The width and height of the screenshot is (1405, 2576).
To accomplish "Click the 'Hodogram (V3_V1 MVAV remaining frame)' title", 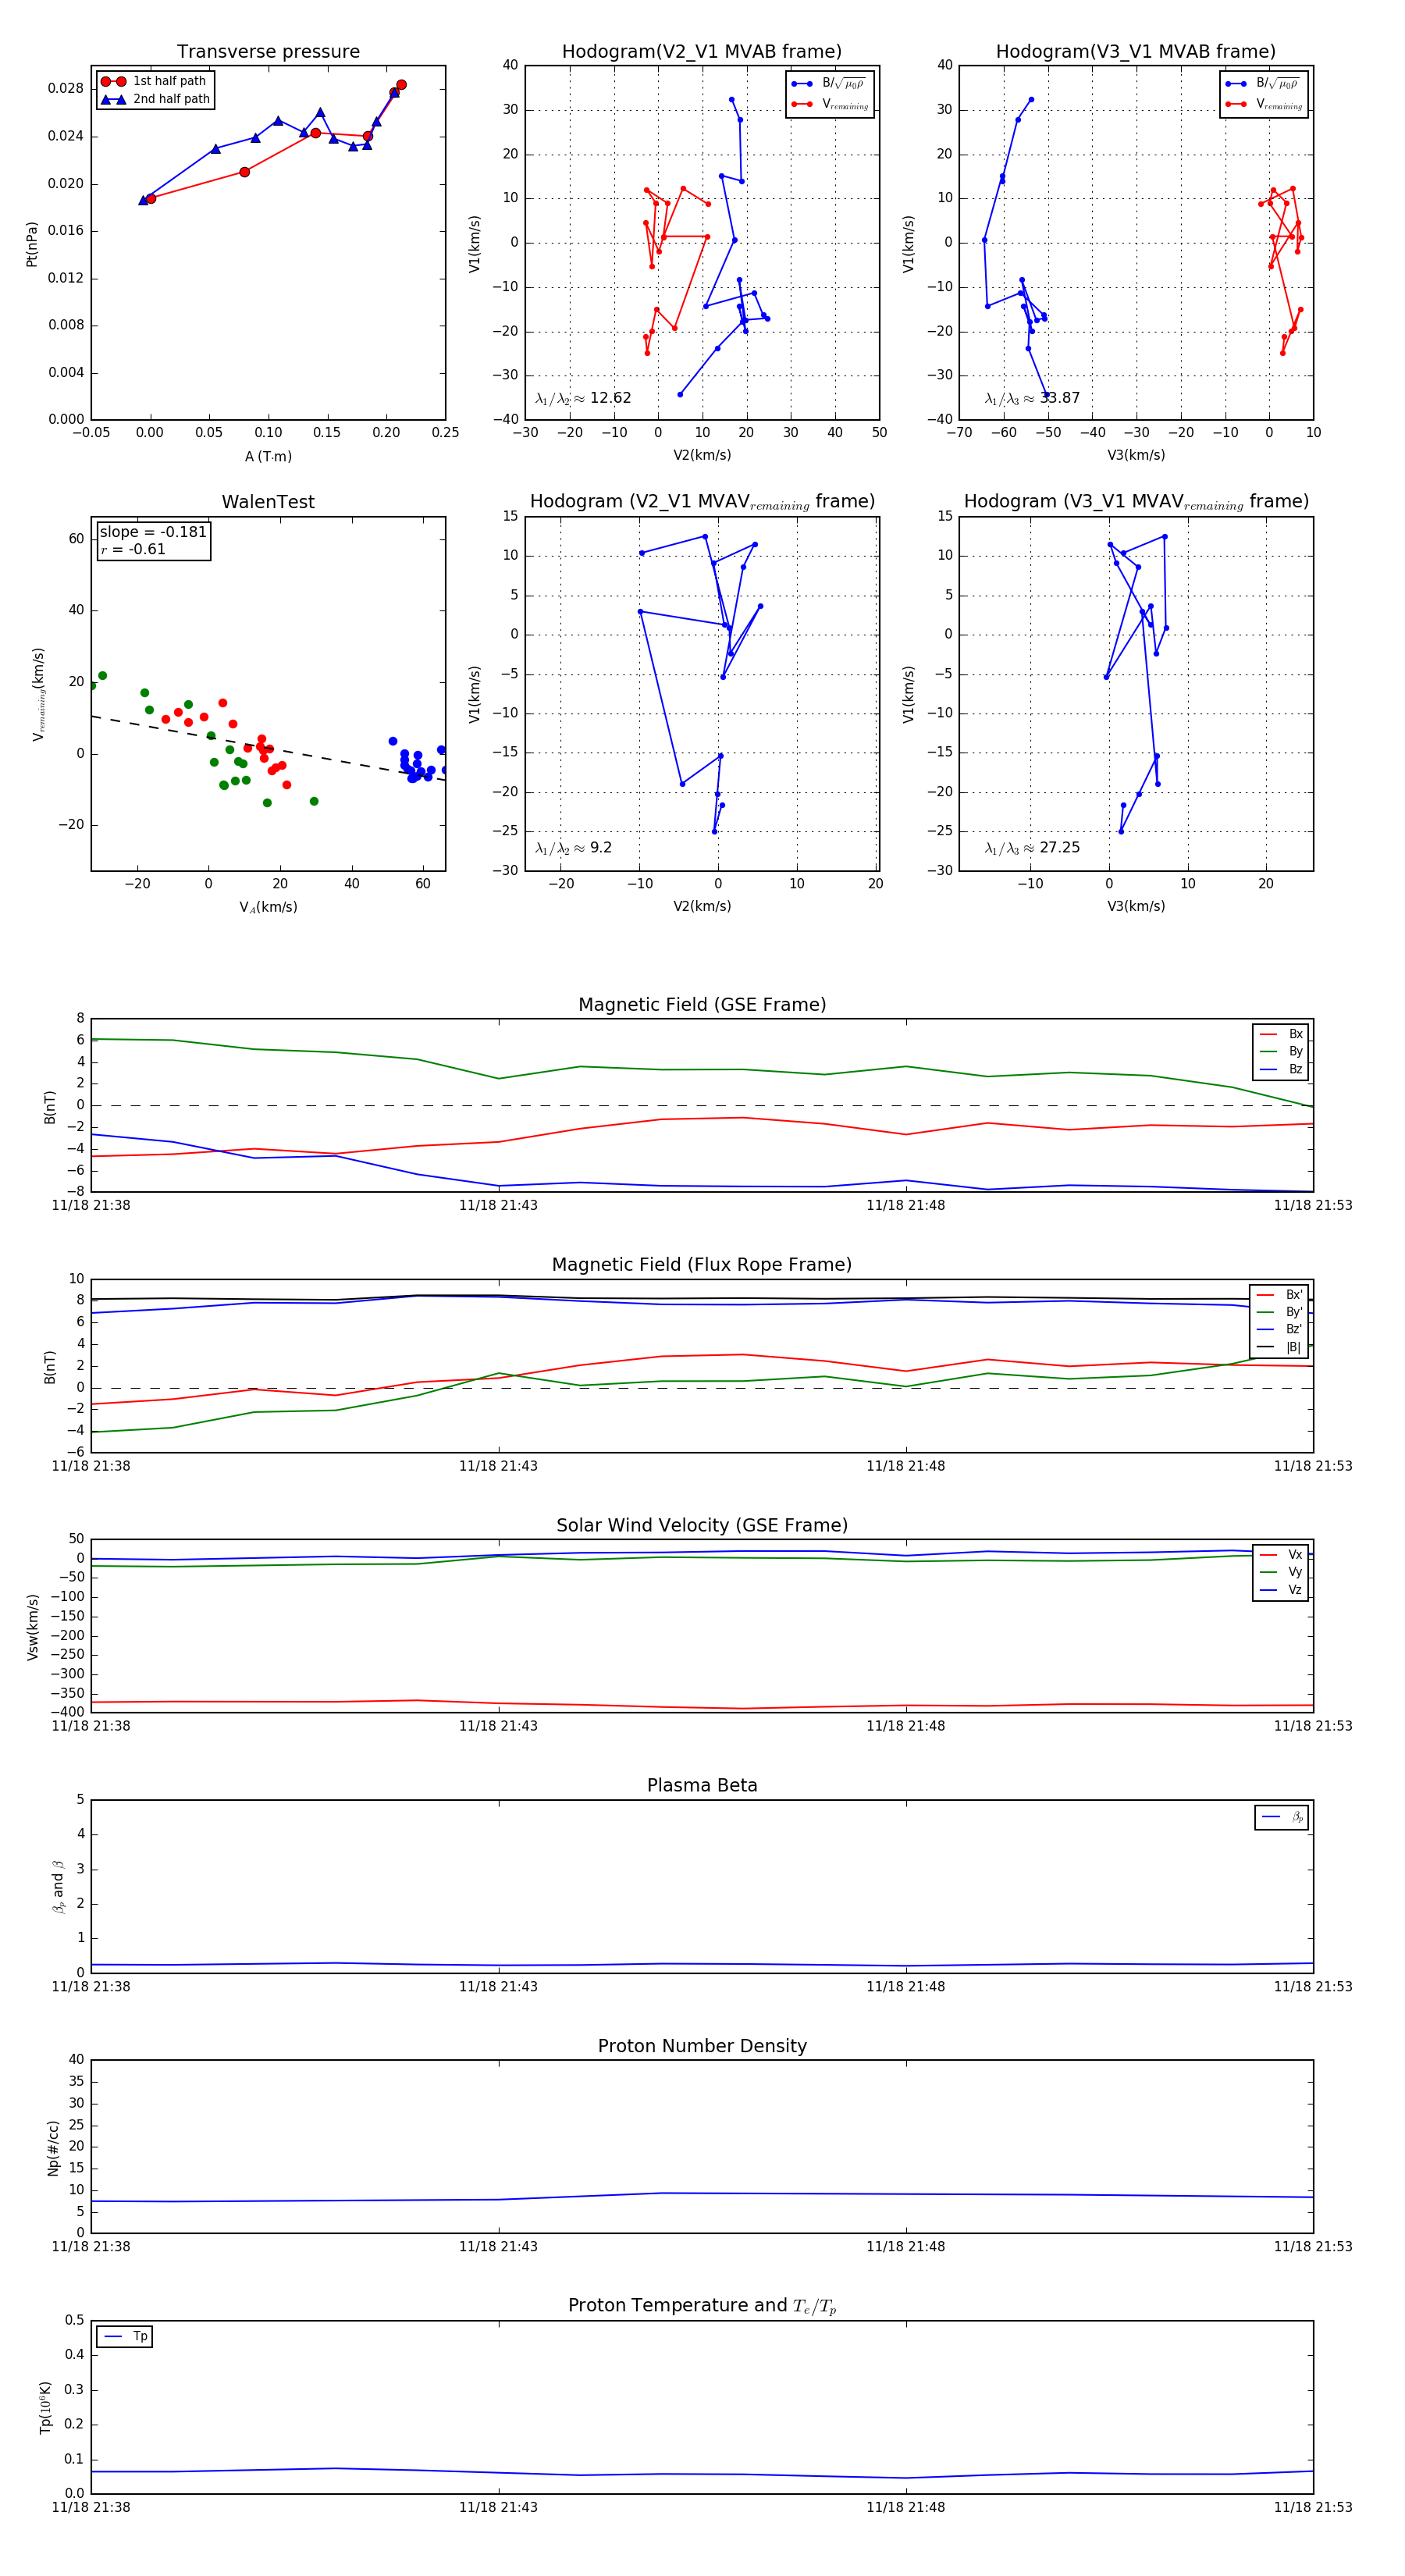I will click(x=1136, y=502).
